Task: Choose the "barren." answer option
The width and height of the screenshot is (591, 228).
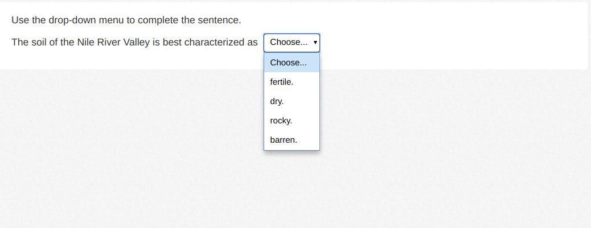Action: (284, 140)
